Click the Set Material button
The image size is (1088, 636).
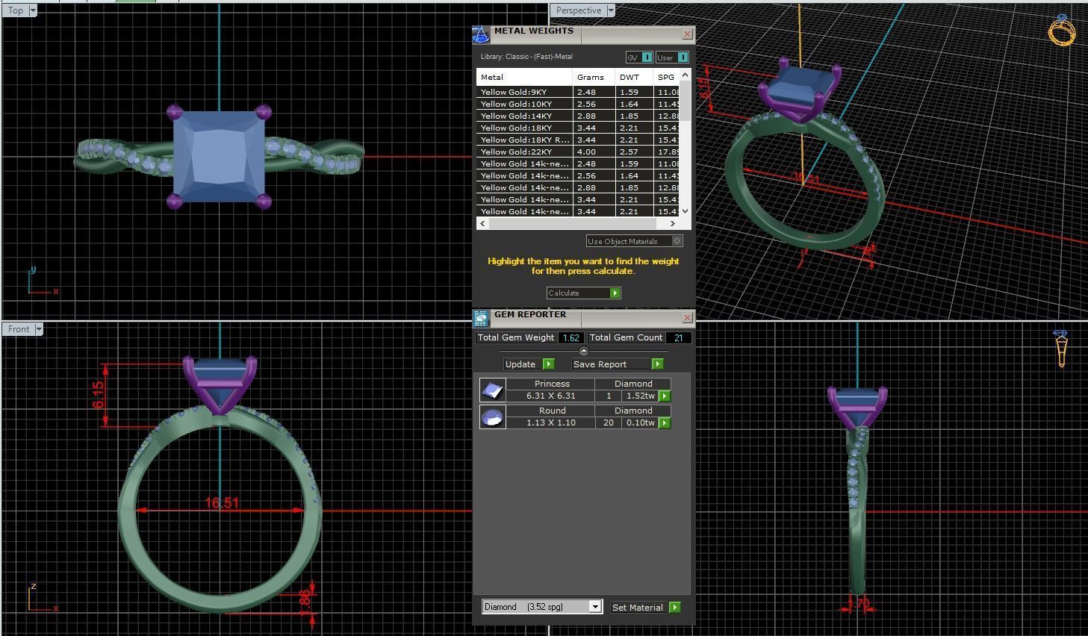[646, 608]
